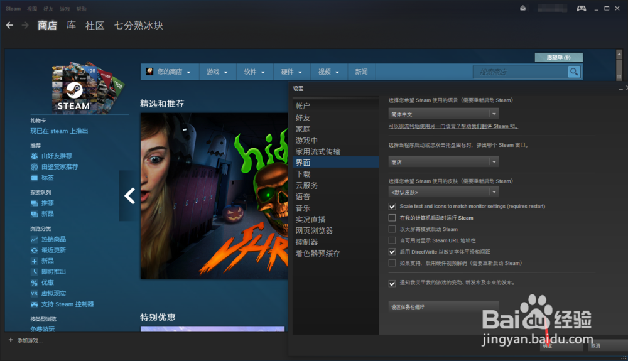Go back with the left arrow icon

pos(9,26)
